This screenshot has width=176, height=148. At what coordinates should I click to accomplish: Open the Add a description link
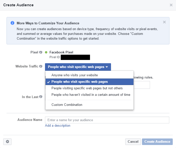57,126
